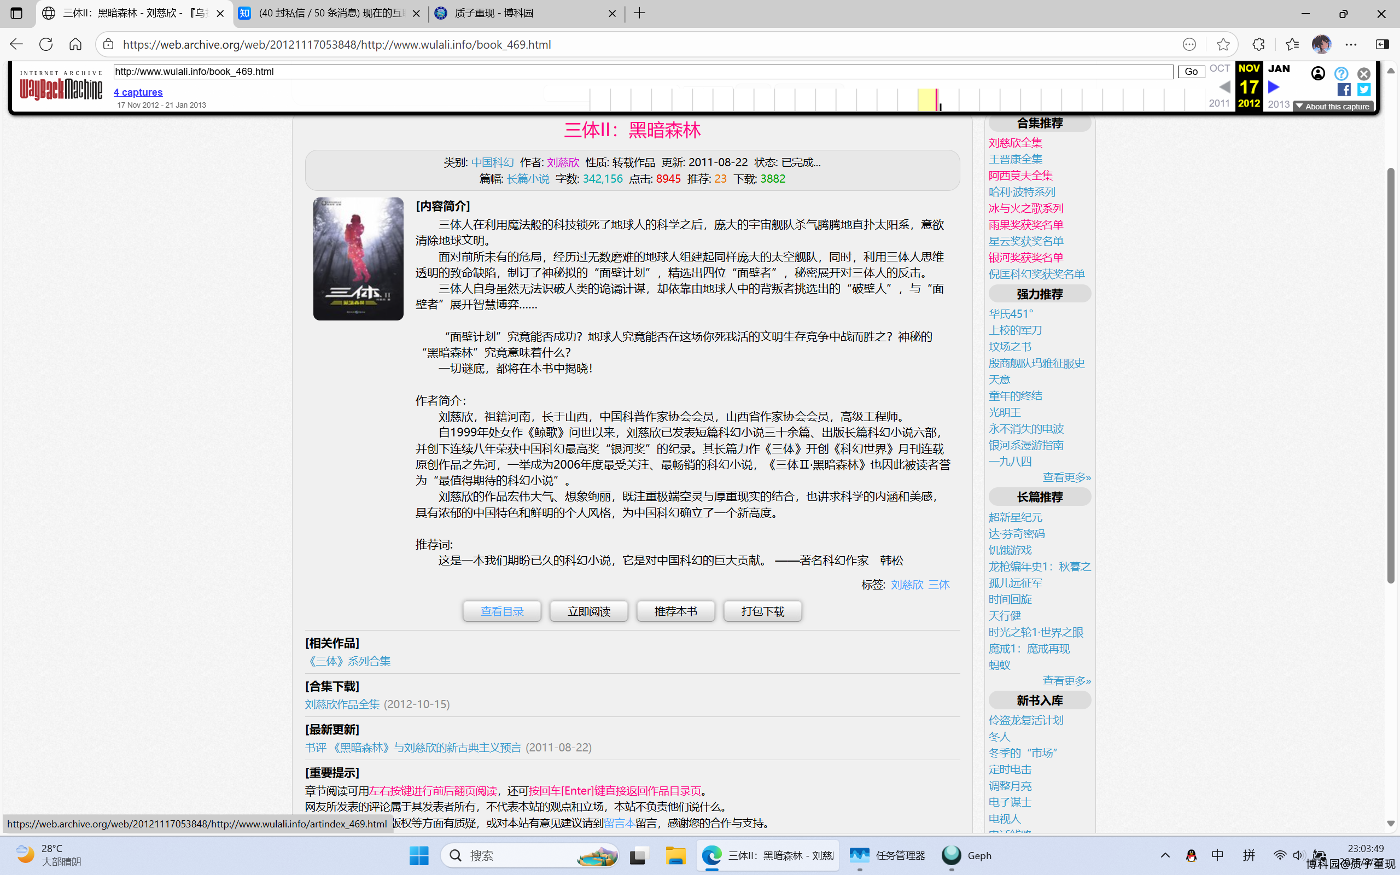Open Wayback Machine help question icon
This screenshot has width=1400, height=875.
pos(1341,73)
